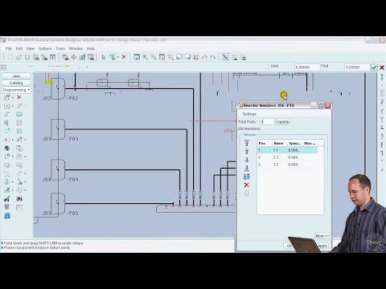This screenshot has height=289, width=386.
Task: Click the J05 connector symbol on the diagram
Action: point(58,203)
